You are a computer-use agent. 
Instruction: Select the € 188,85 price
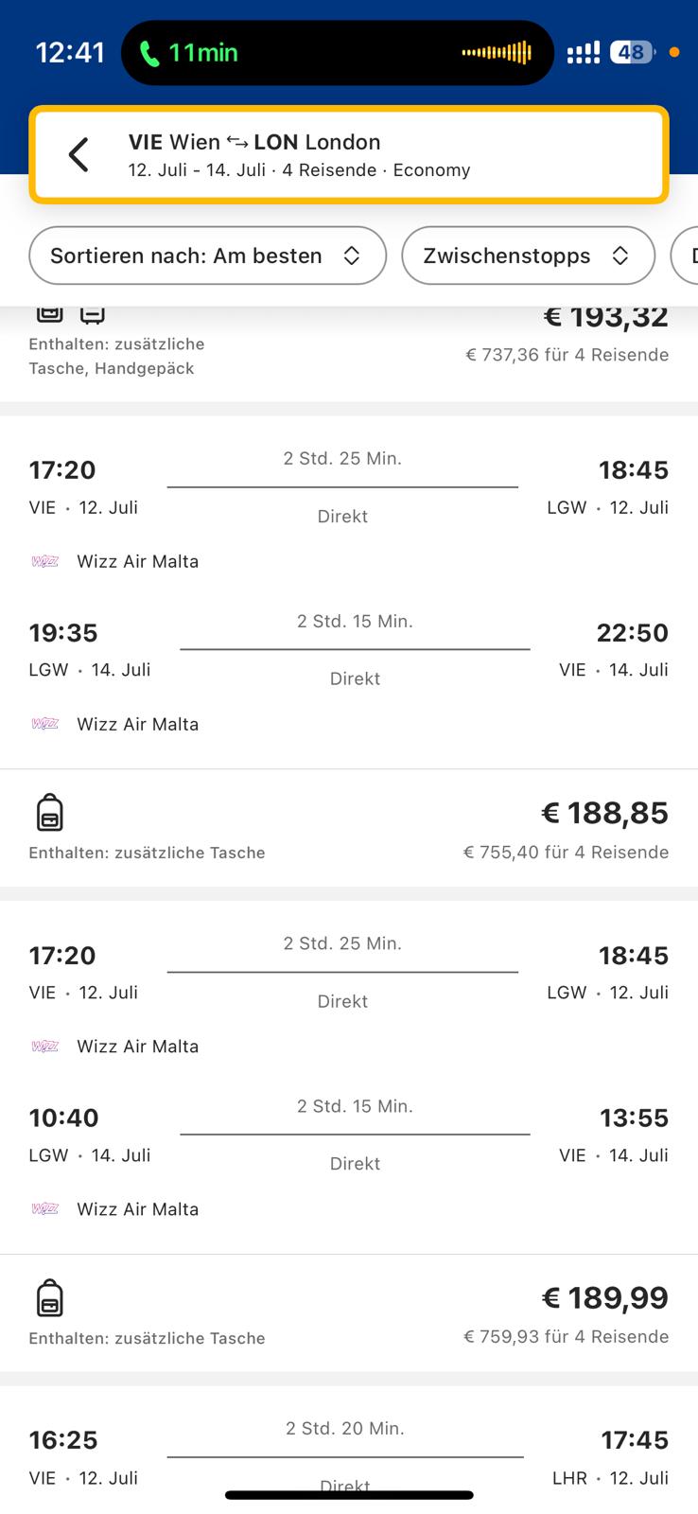tap(604, 813)
